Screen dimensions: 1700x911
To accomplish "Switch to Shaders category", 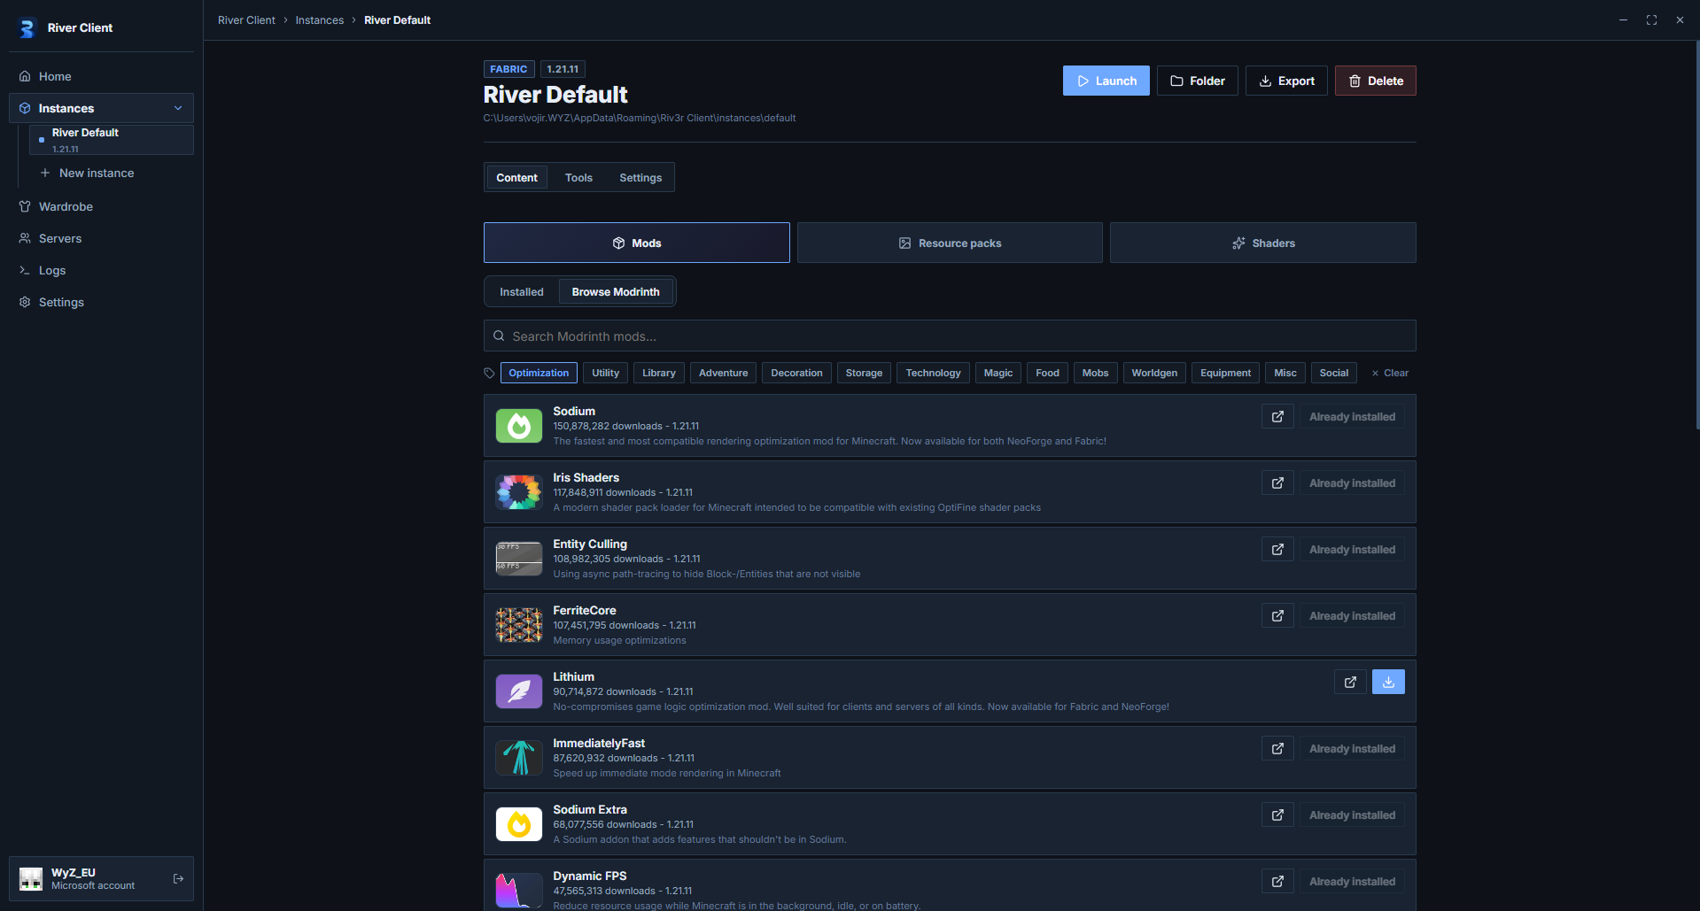I will (x=1262, y=243).
